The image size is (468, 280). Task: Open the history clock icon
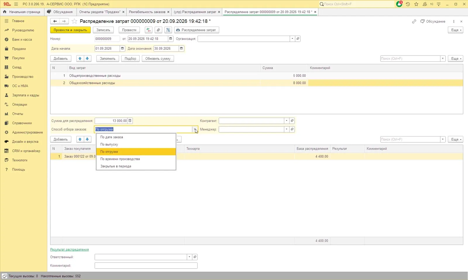pyautogui.click(x=408, y=4)
